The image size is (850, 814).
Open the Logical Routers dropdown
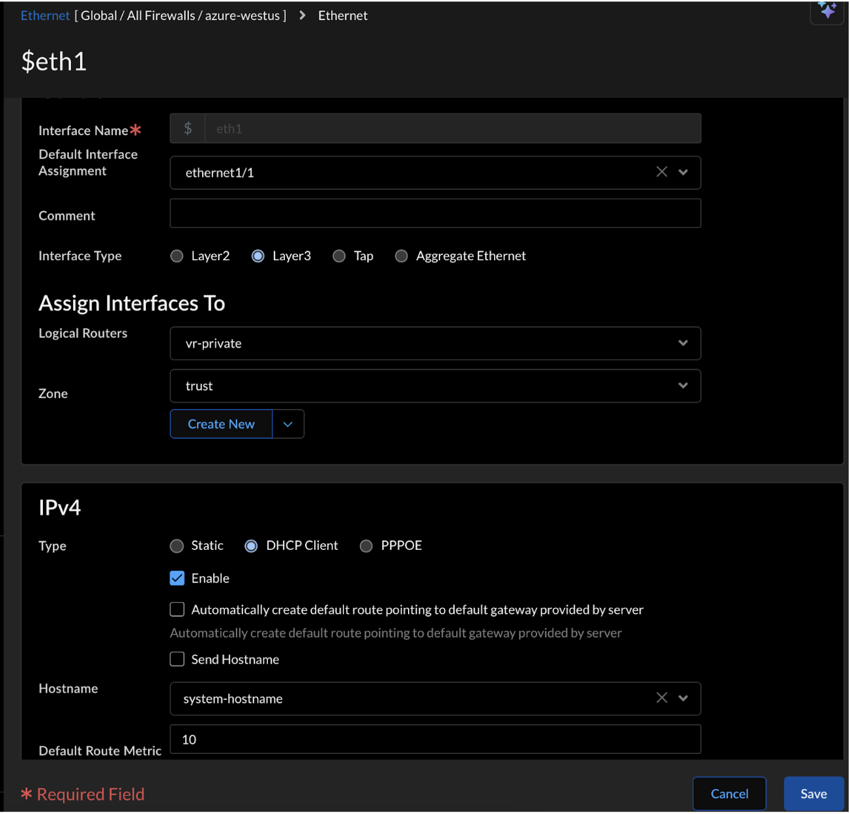click(x=683, y=343)
